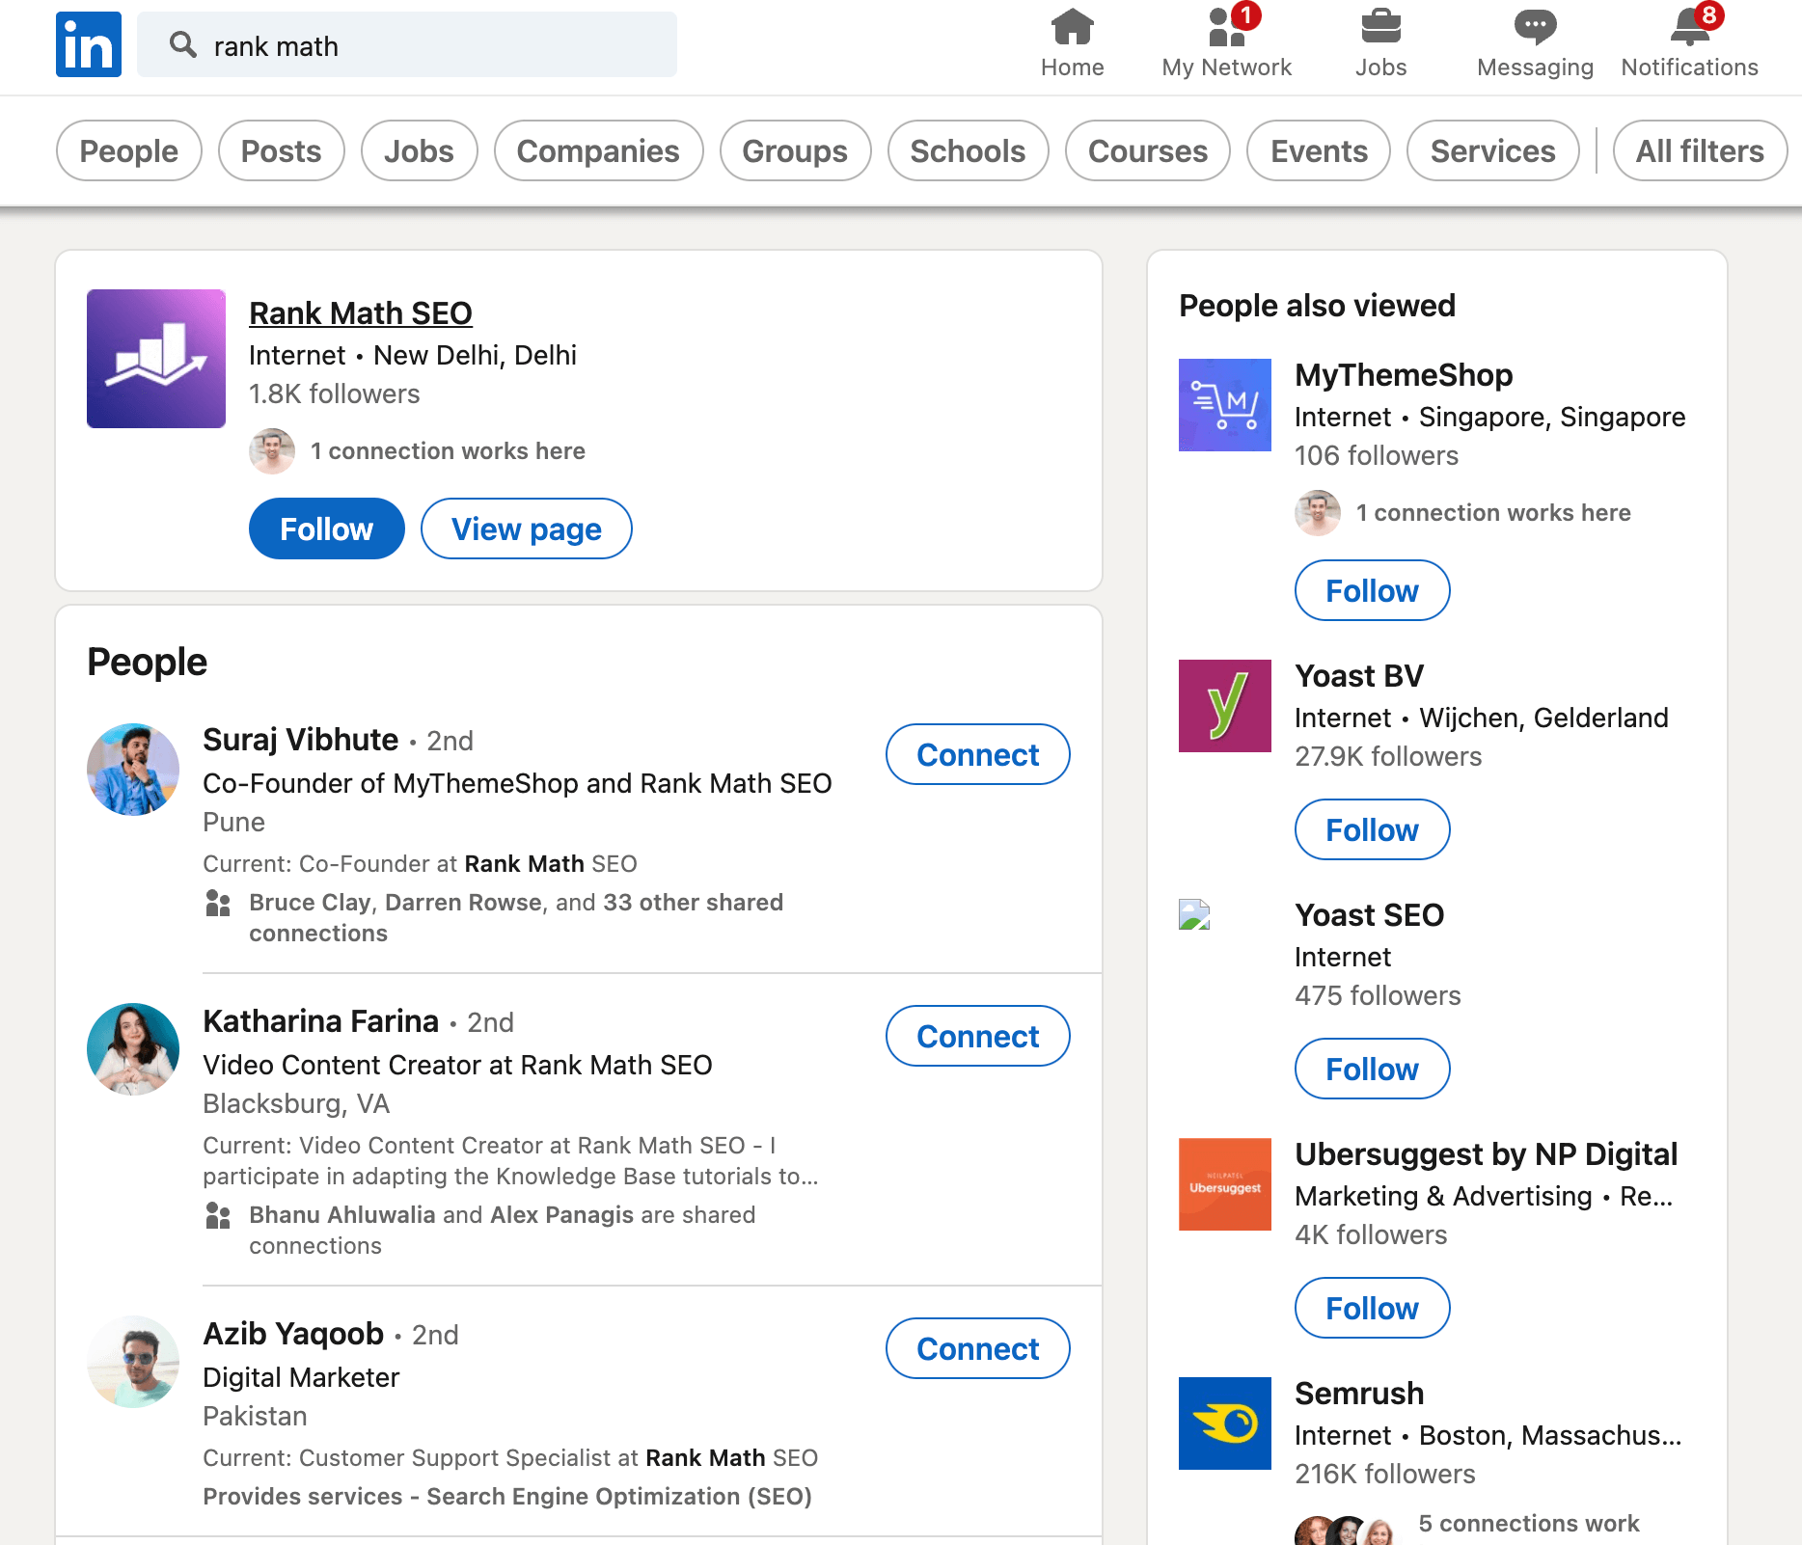Follow MyThemeShop

point(1373,590)
